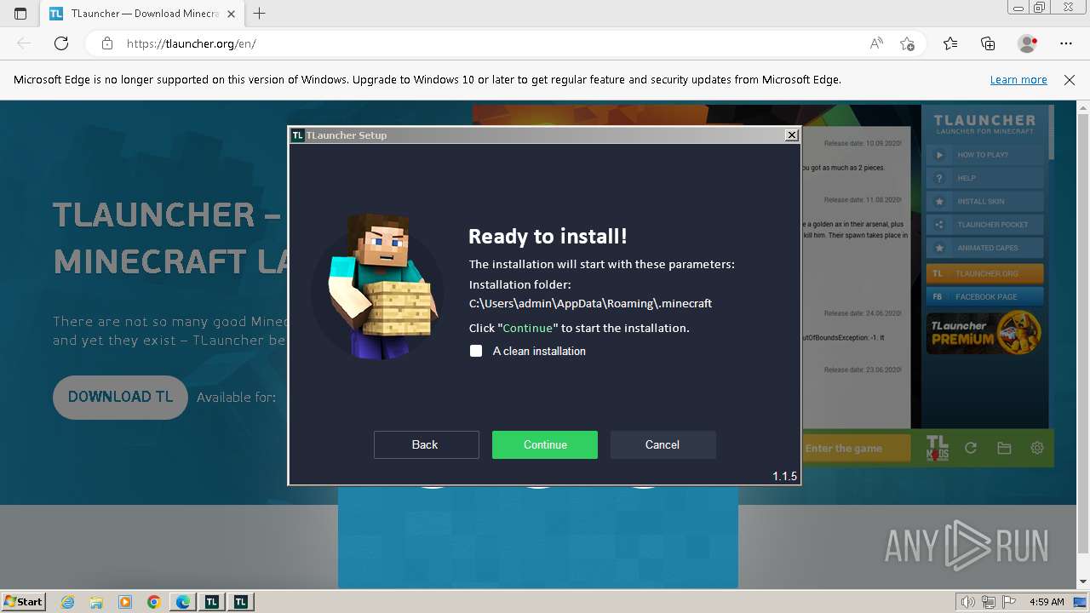
Task: Add this page to favorites
Action: [x=908, y=43]
